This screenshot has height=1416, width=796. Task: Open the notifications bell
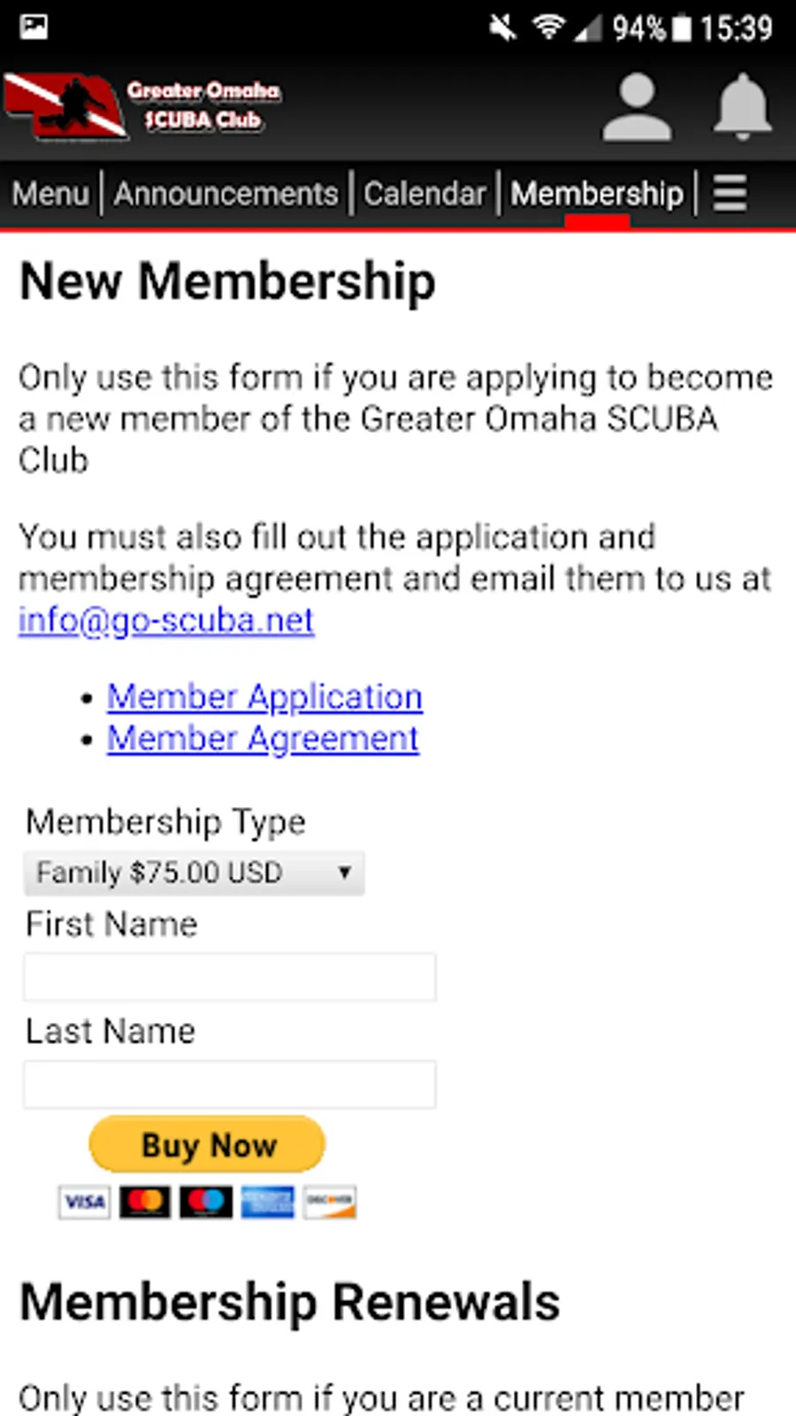pyautogui.click(x=743, y=107)
